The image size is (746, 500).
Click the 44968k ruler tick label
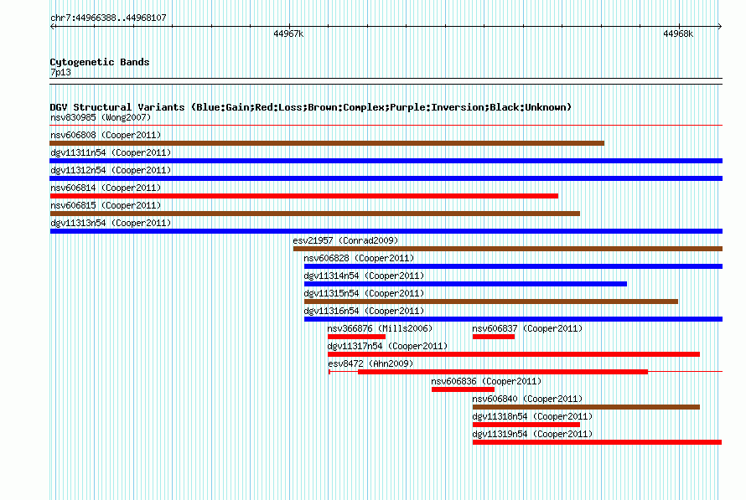click(678, 34)
